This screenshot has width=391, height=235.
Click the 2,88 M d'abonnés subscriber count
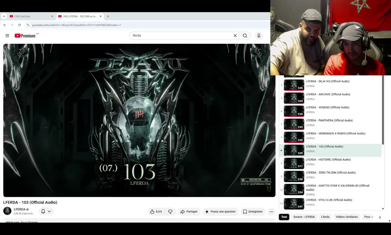tap(23, 213)
